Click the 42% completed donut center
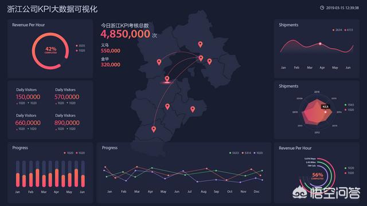This screenshot has width=367, height=206. (50, 50)
